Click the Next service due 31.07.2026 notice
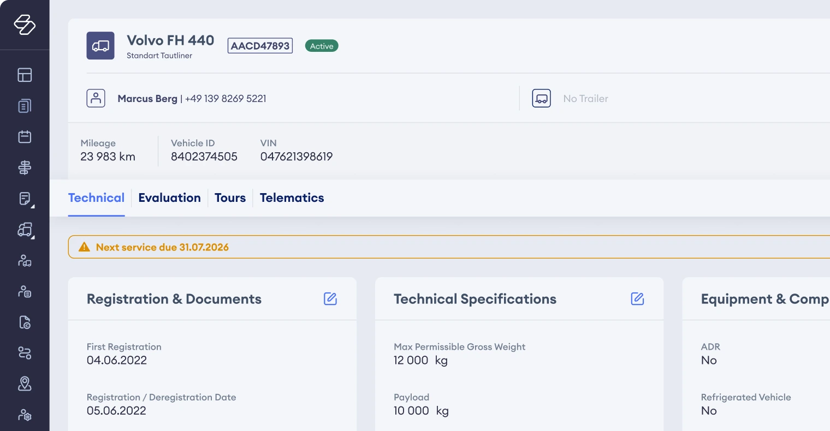 tap(162, 247)
